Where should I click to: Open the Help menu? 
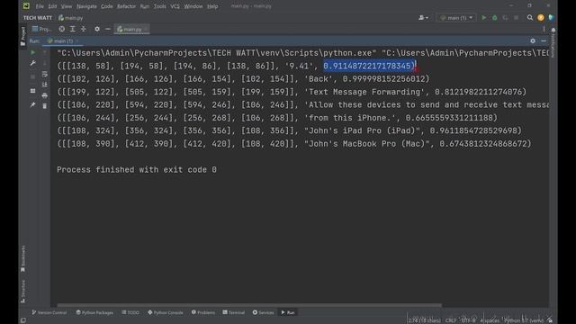tap(212, 6)
